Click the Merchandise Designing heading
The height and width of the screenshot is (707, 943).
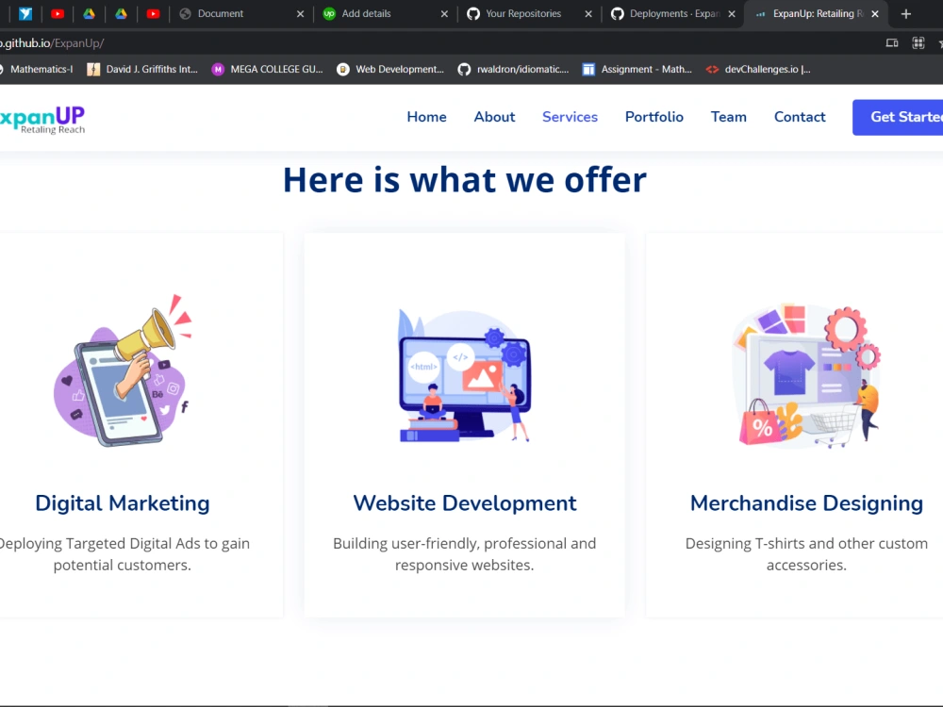[806, 503]
